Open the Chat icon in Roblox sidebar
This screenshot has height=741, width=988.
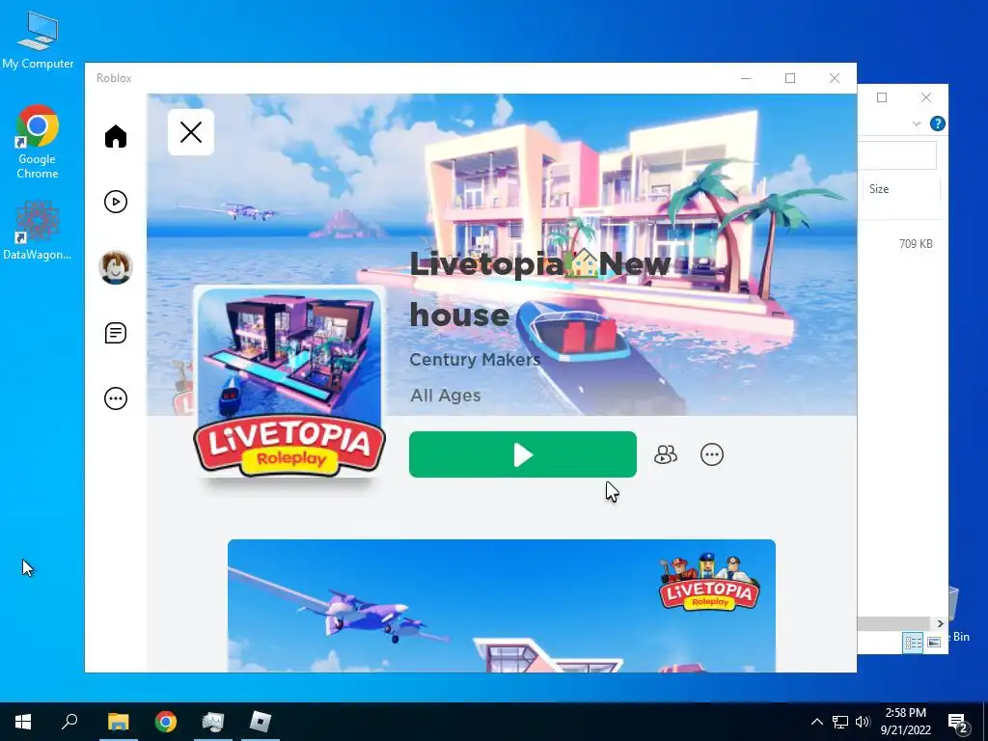(116, 333)
